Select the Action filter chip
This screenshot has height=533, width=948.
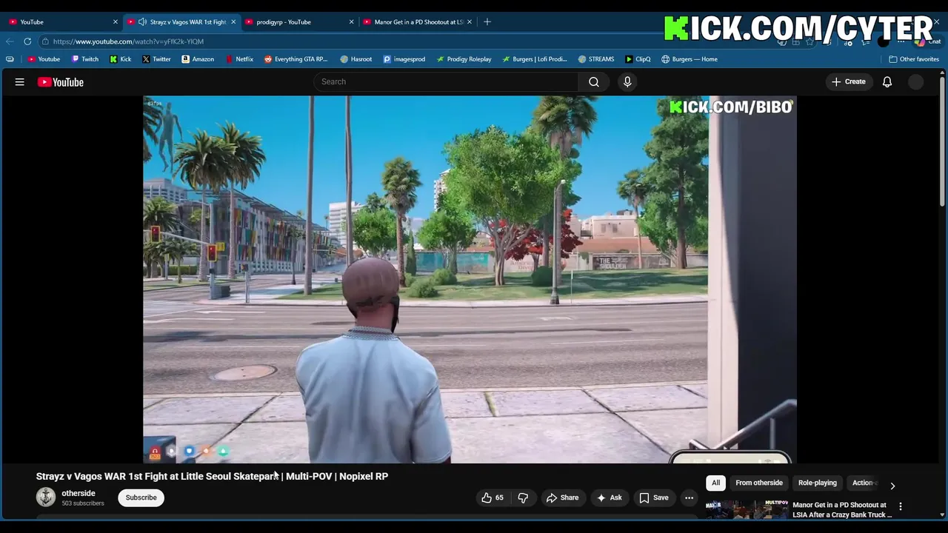[864, 483]
